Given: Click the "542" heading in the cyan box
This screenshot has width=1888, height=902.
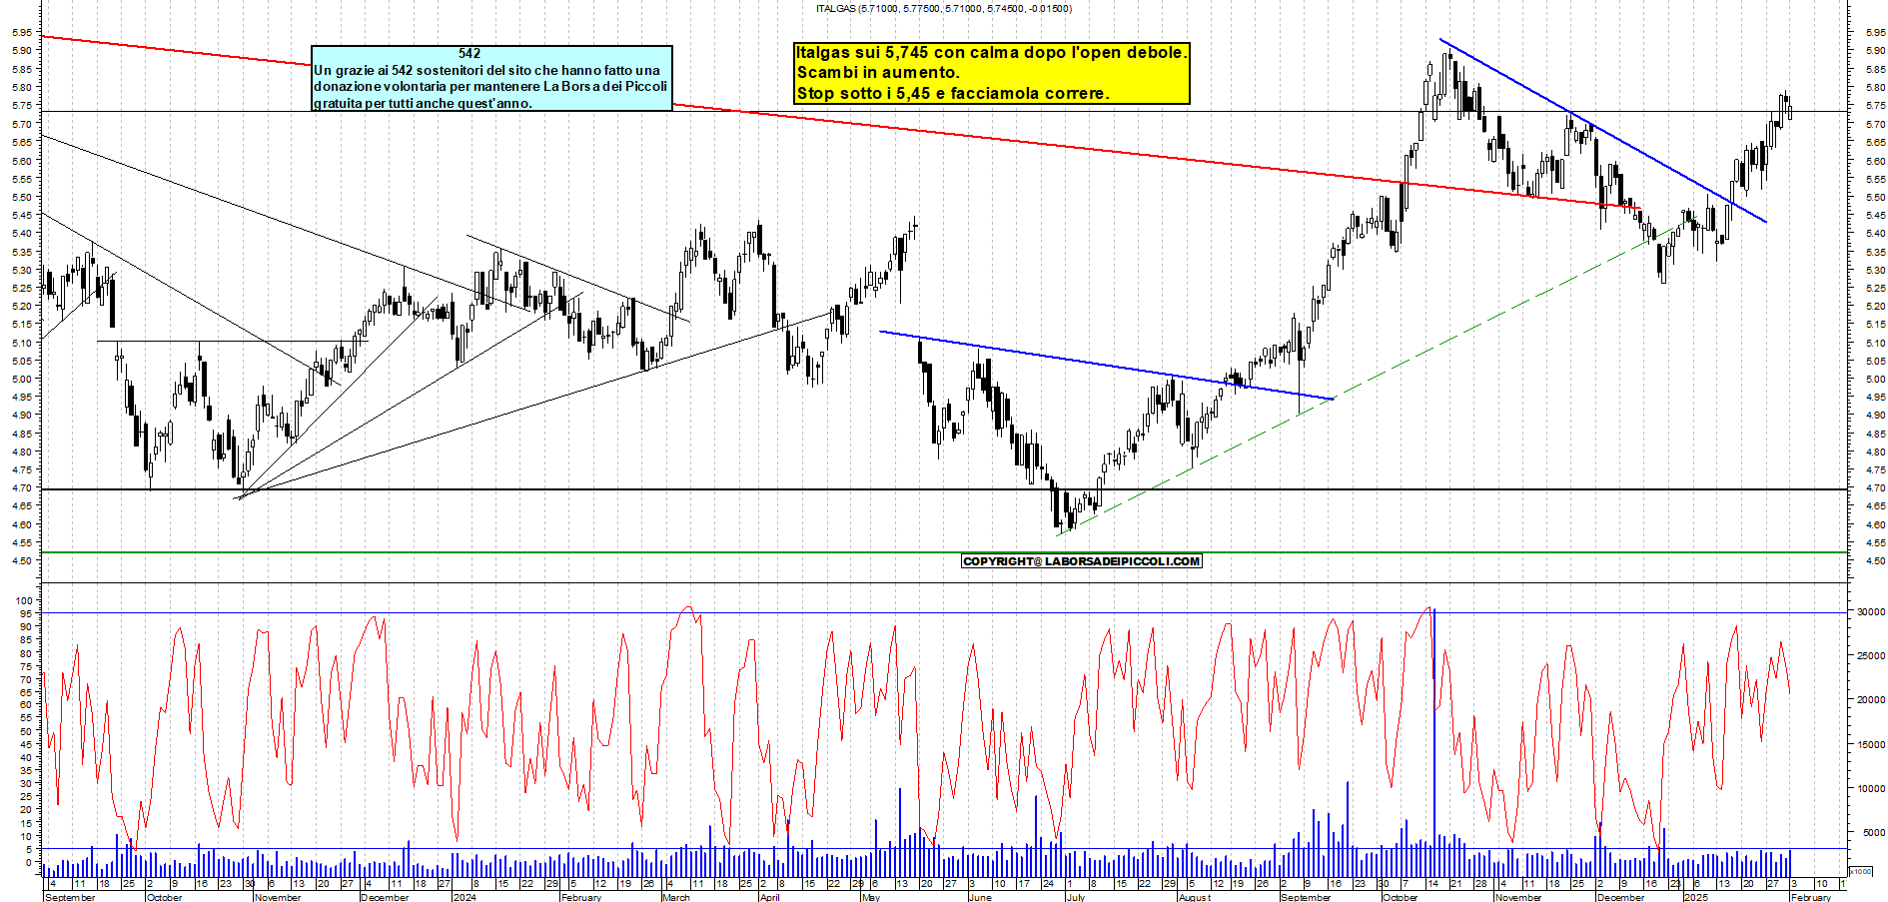Looking at the screenshot, I should (x=470, y=54).
